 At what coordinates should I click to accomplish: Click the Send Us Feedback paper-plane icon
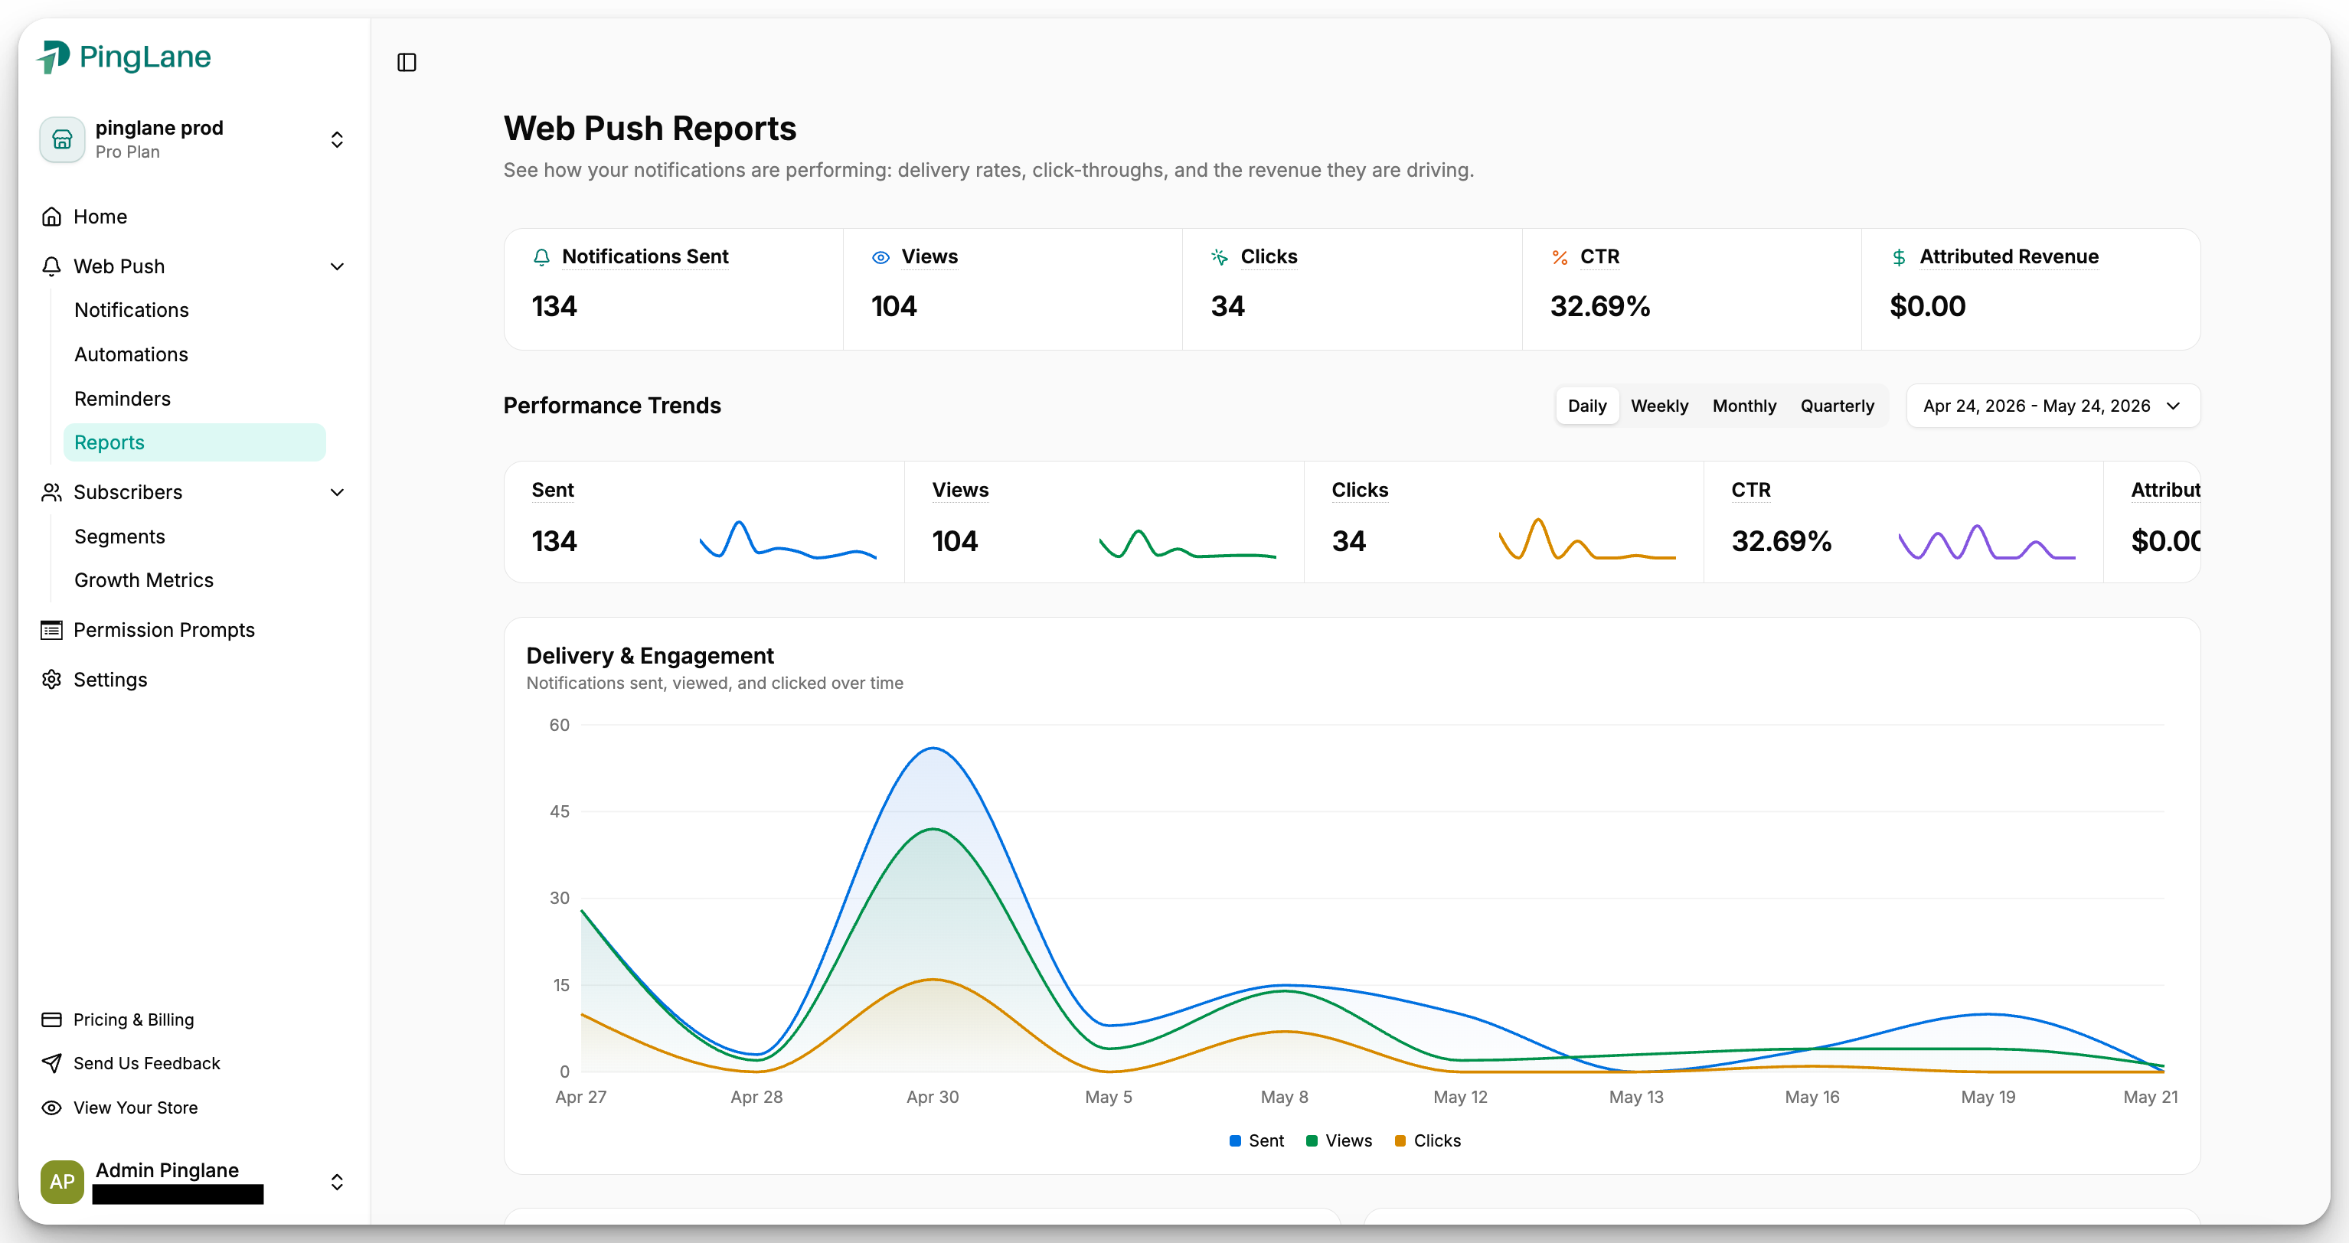[x=52, y=1063]
